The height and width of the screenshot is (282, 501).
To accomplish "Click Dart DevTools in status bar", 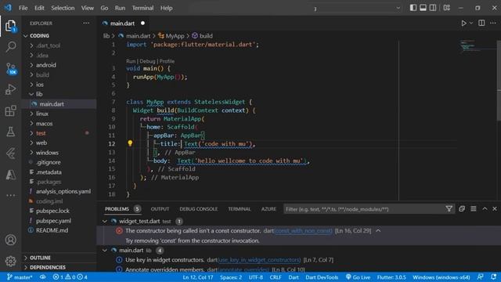I will (322, 277).
